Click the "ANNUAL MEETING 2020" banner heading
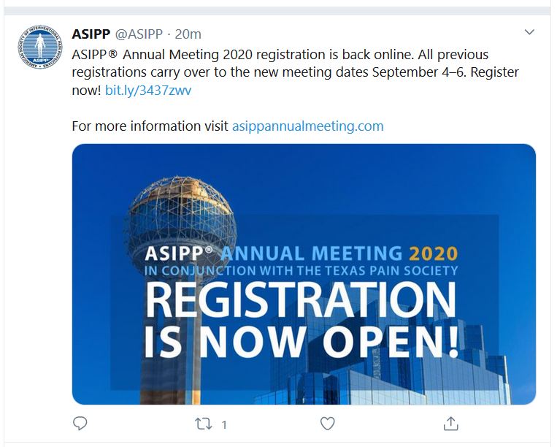Image resolution: width=557 pixels, height=447 pixels. pos(339,253)
